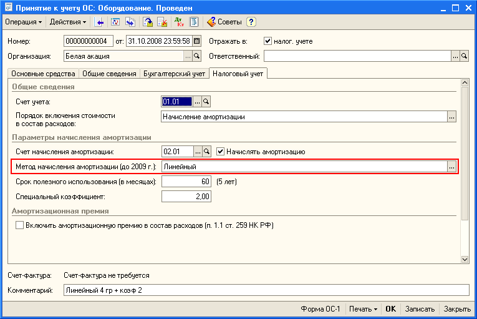
Task: Toggle the Начислять амортизацию checkbox
Action: tap(220, 152)
